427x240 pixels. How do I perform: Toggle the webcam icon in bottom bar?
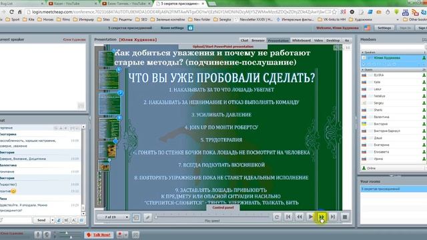47,235
